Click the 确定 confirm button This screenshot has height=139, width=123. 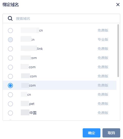point(92,133)
